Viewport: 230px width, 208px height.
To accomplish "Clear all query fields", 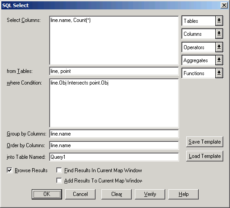I will tap(117, 194).
